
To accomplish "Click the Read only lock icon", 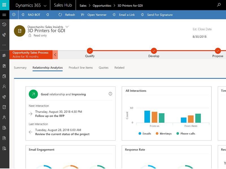I will point(30,35).
